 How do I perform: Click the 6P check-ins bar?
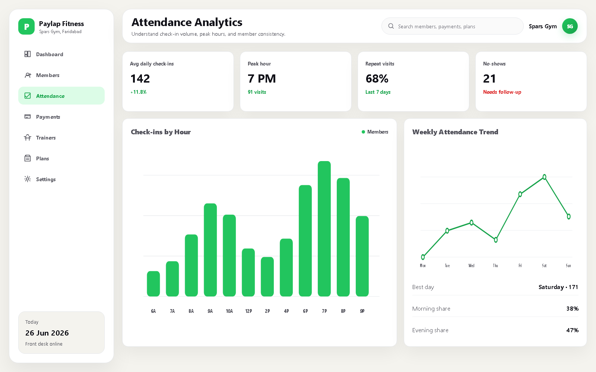point(305,241)
